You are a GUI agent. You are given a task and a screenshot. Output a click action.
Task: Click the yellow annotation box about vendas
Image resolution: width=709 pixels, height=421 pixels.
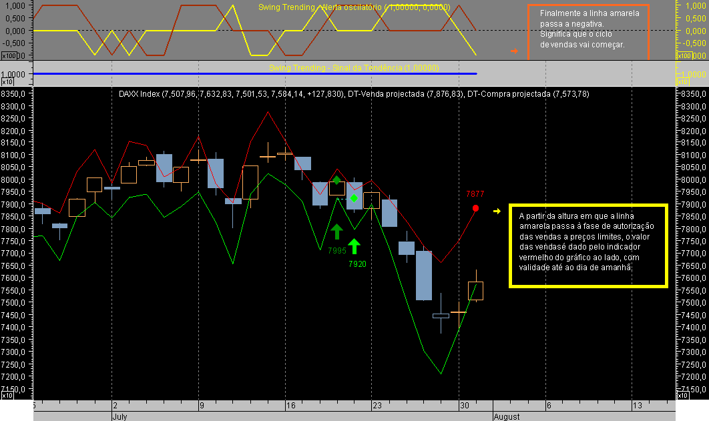tap(587, 247)
